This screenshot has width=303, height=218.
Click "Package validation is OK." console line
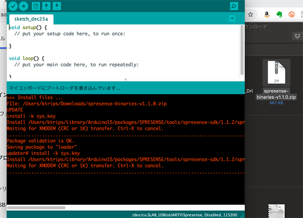pos(40,141)
